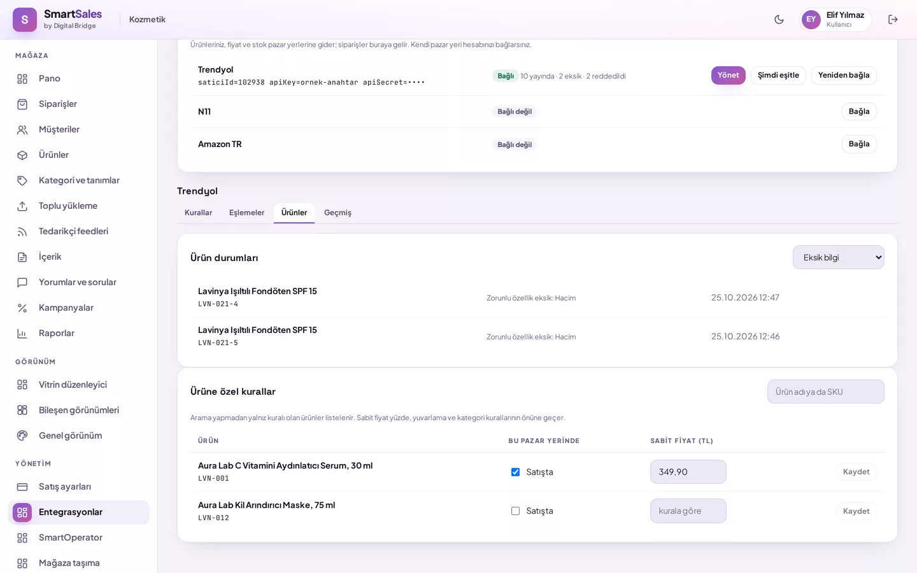Click Bağla button for Amazon TR
Viewport: 917px width, 573px height.
coord(859,144)
